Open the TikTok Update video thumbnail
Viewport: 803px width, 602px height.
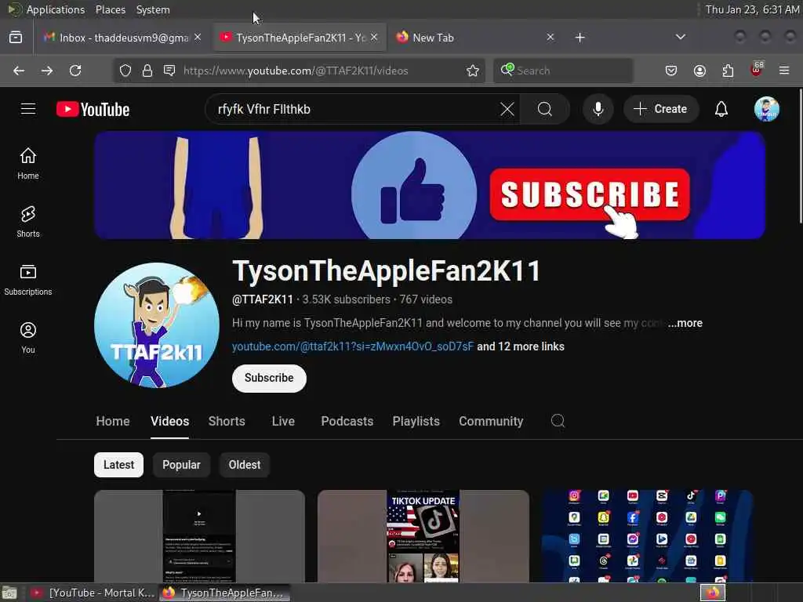tap(423, 536)
